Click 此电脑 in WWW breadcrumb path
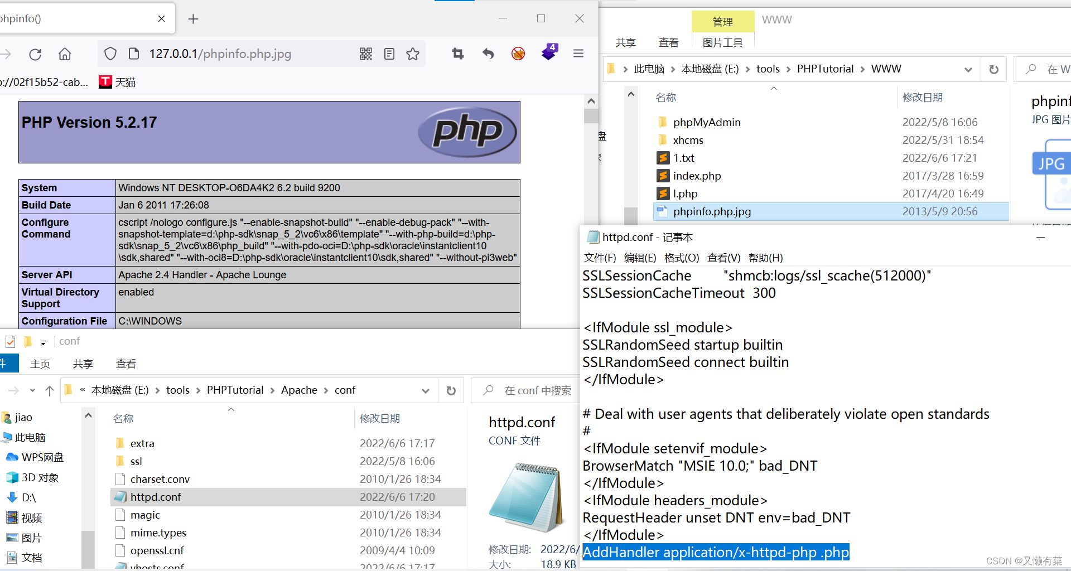This screenshot has height=571, width=1071. click(649, 69)
